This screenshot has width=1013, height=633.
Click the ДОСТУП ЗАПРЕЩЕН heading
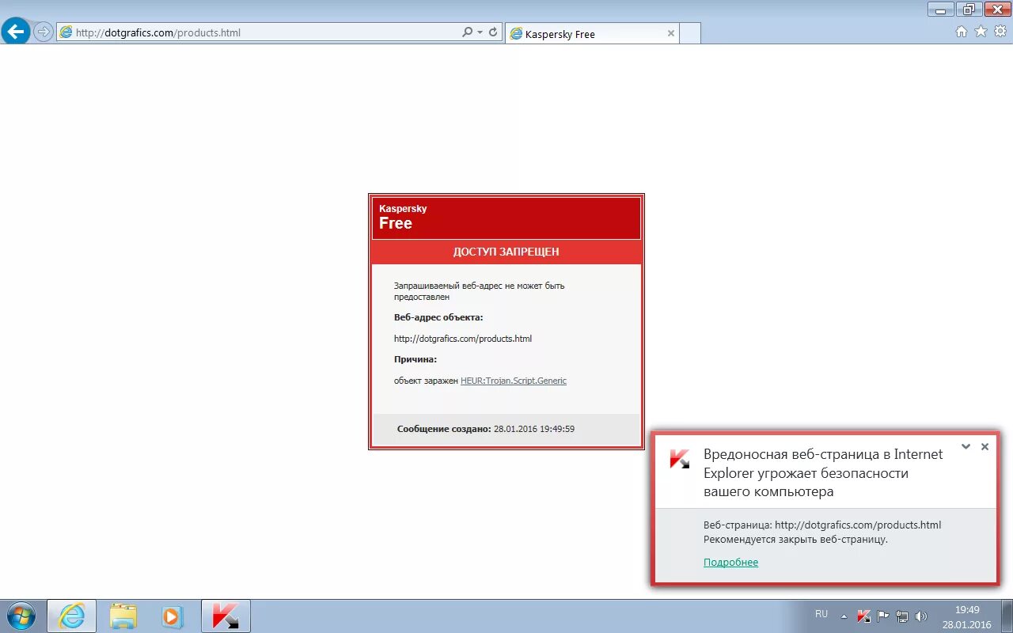click(506, 252)
